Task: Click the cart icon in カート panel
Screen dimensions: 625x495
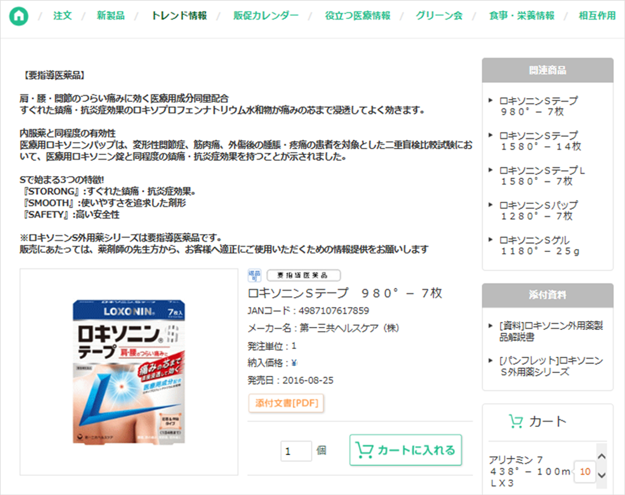Action: [516, 421]
